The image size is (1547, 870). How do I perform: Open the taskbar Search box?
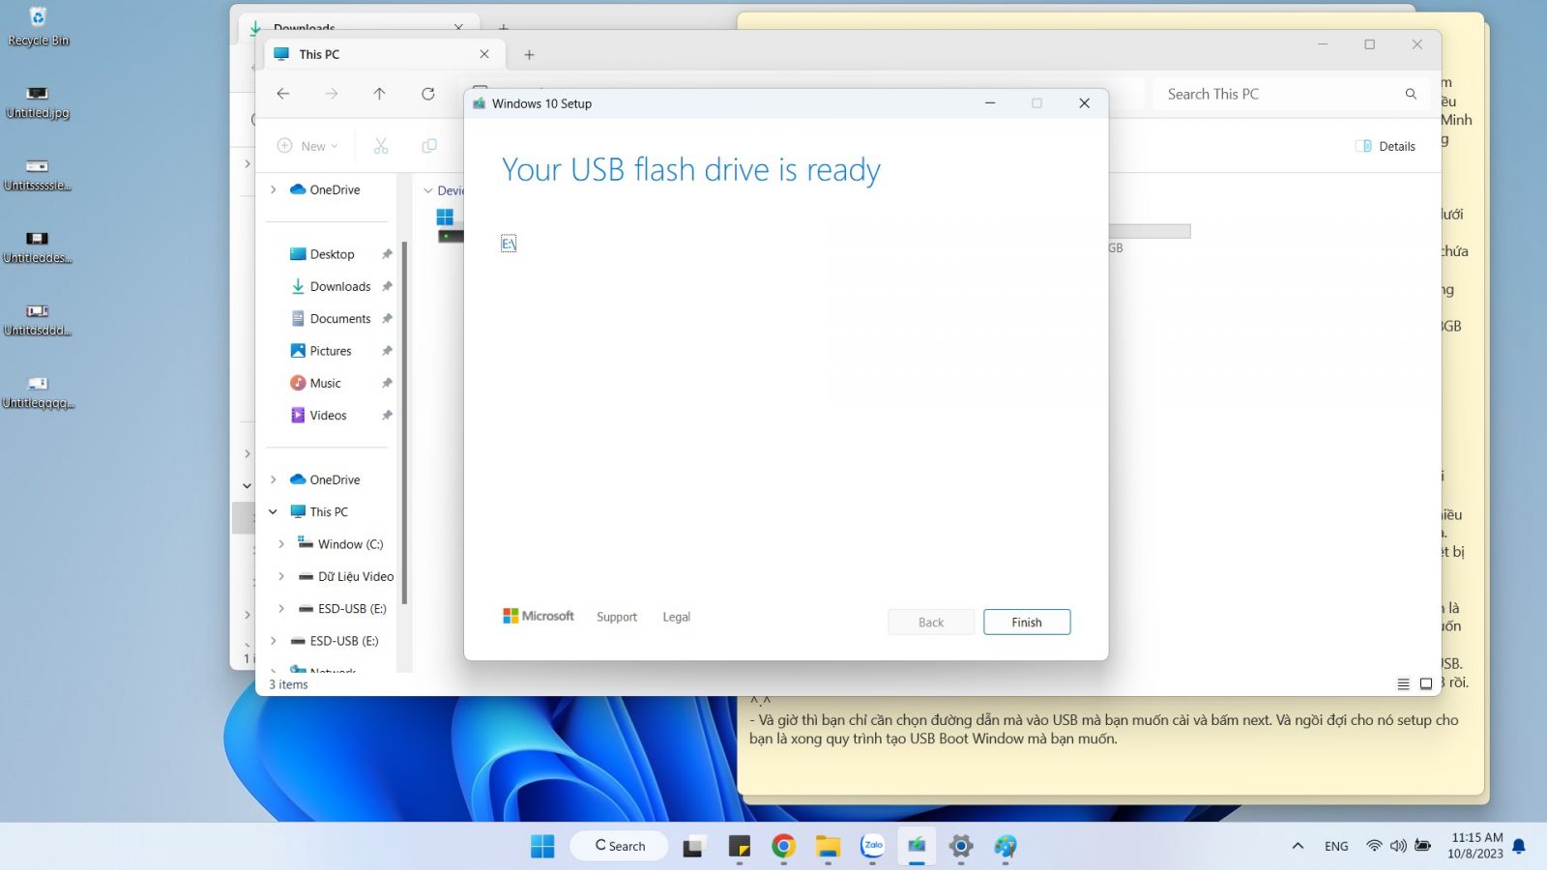click(619, 846)
